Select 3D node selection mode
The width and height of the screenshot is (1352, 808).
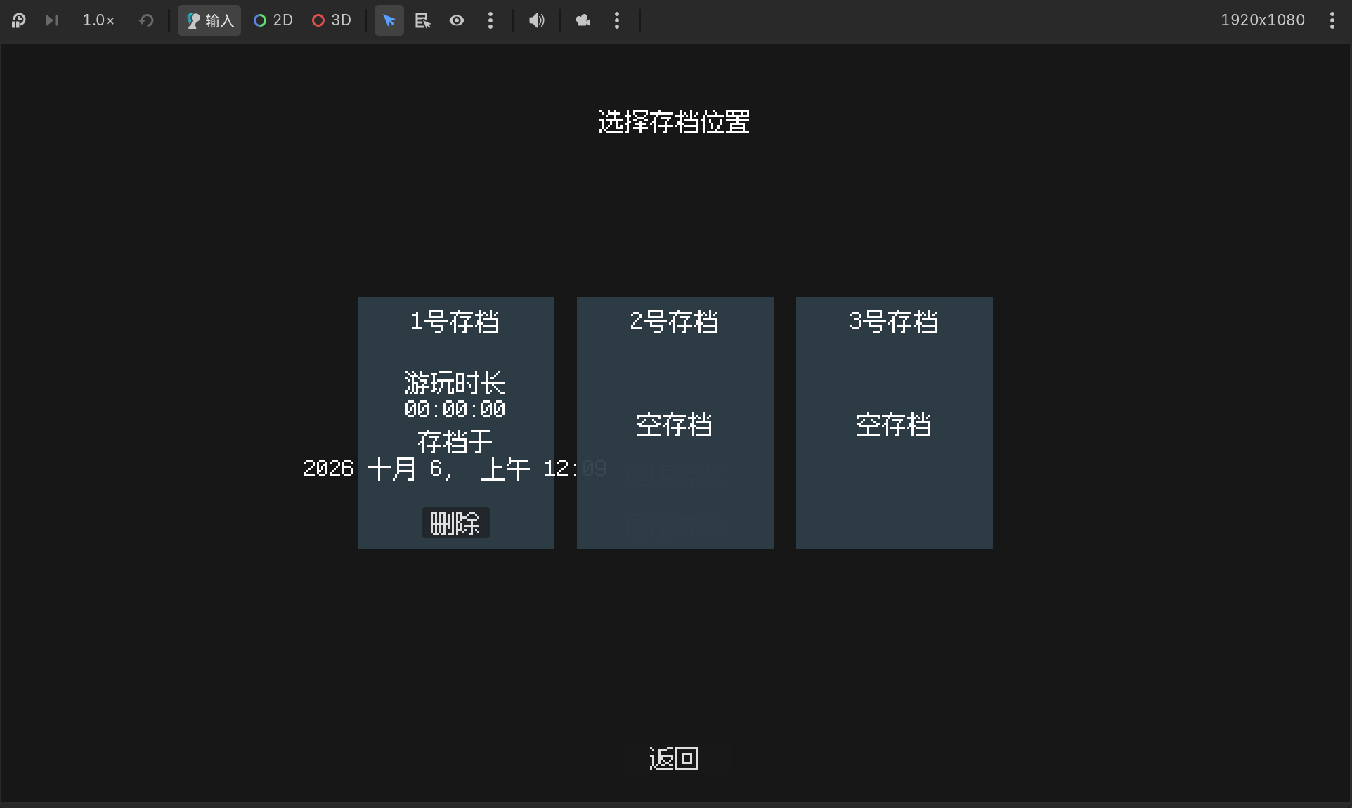pyautogui.click(x=332, y=20)
